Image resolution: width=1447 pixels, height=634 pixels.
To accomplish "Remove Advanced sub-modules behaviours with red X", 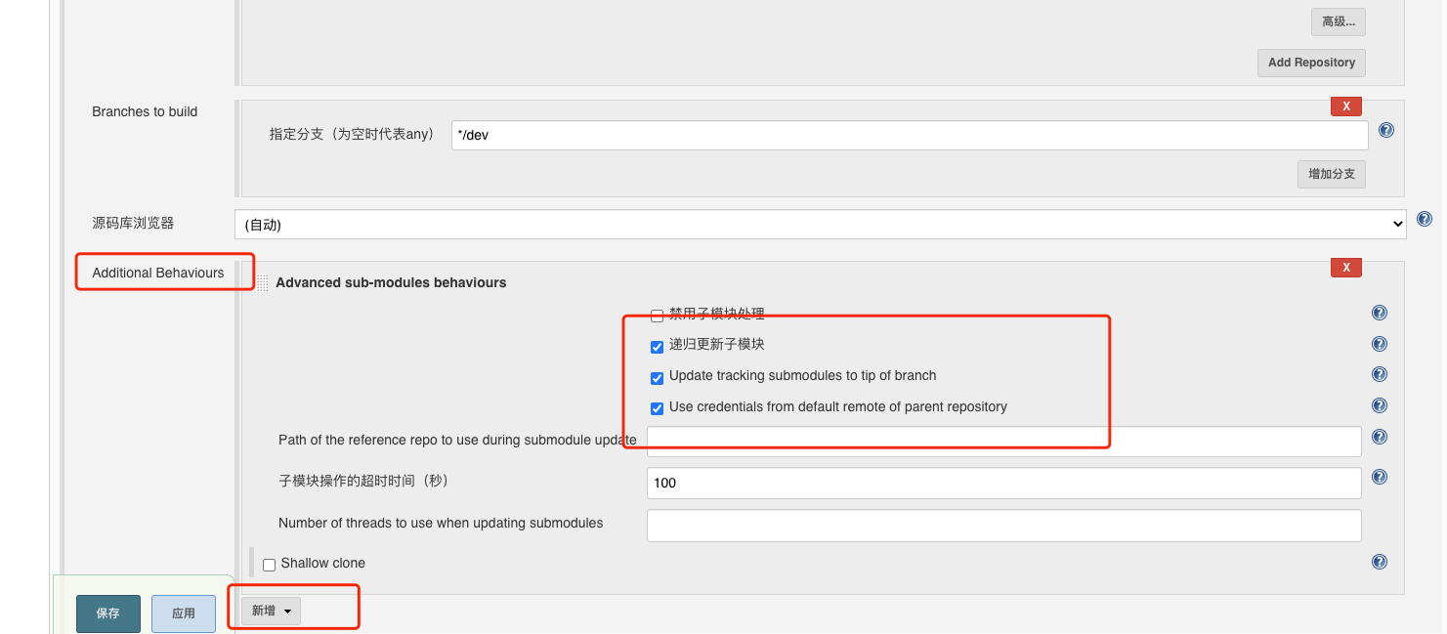I will (x=1346, y=268).
